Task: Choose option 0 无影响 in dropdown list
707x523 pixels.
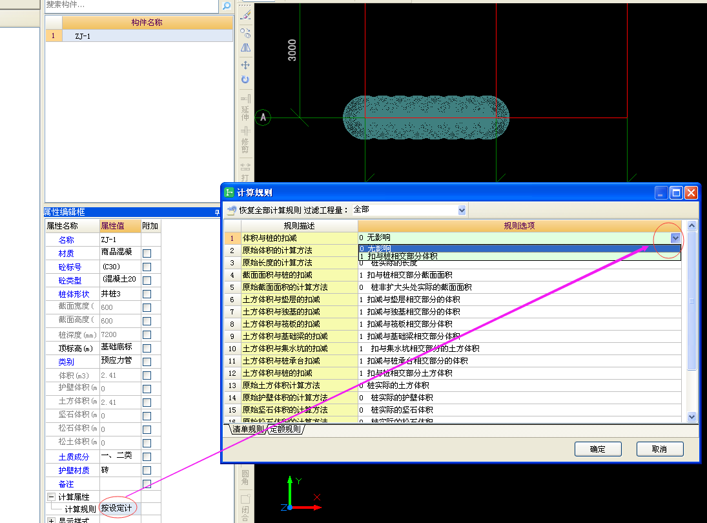Action: tap(519, 249)
